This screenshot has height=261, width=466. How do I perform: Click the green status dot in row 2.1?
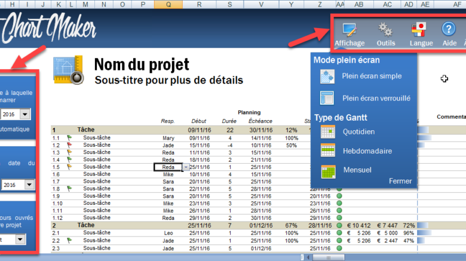coord(340,234)
